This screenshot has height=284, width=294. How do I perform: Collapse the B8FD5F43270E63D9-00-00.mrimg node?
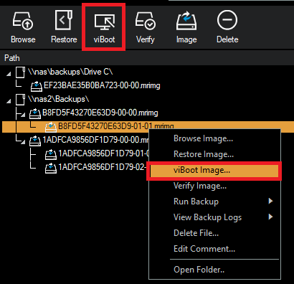tap(23, 115)
